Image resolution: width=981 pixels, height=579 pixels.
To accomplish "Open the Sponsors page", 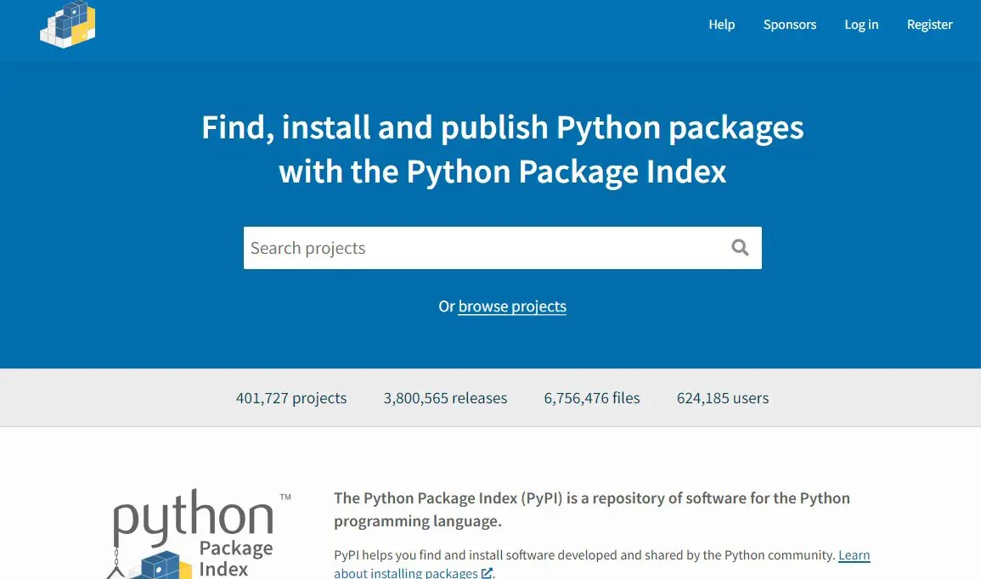I will tap(789, 25).
